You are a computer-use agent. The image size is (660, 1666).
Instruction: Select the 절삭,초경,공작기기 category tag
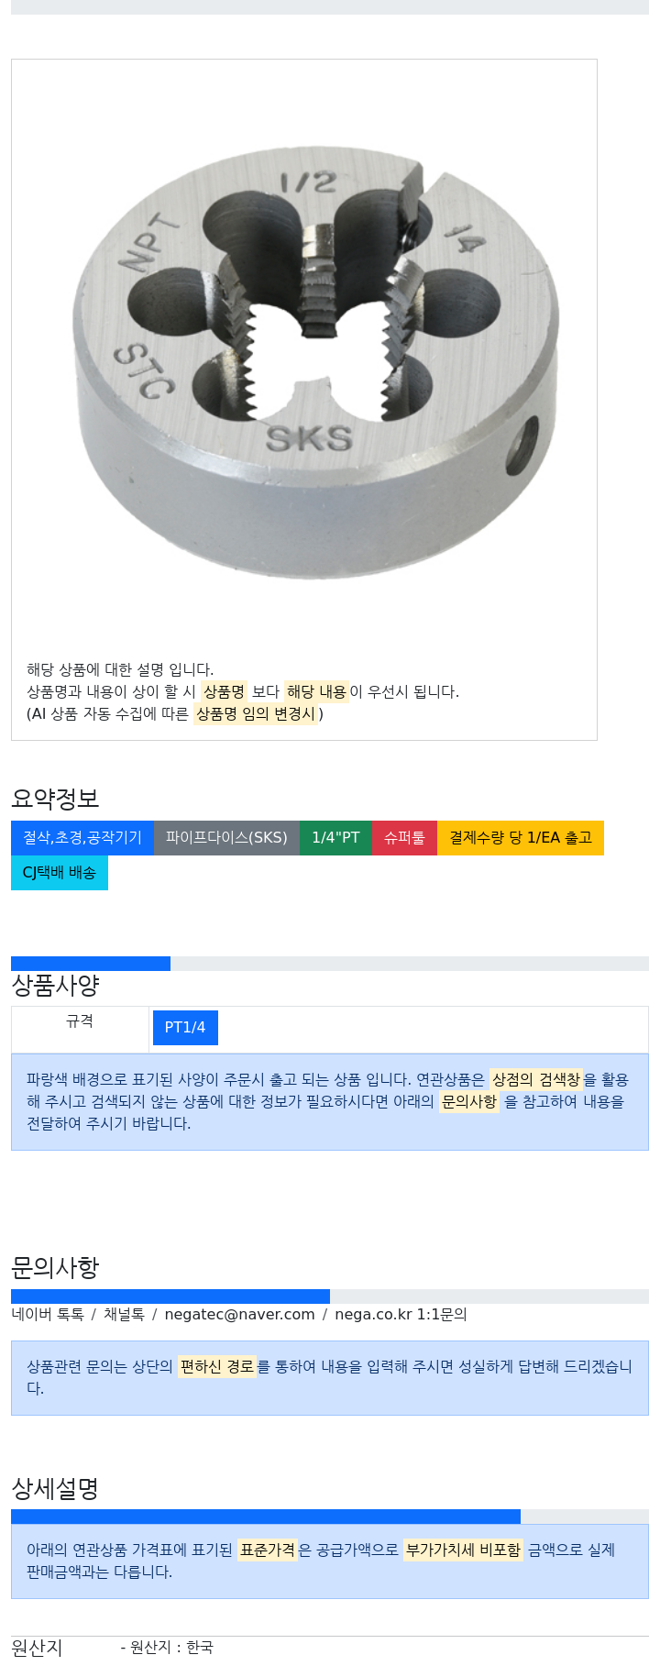click(x=82, y=838)
